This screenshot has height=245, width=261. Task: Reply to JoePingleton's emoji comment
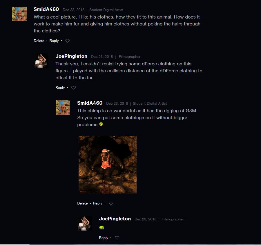tap(104, 238)
